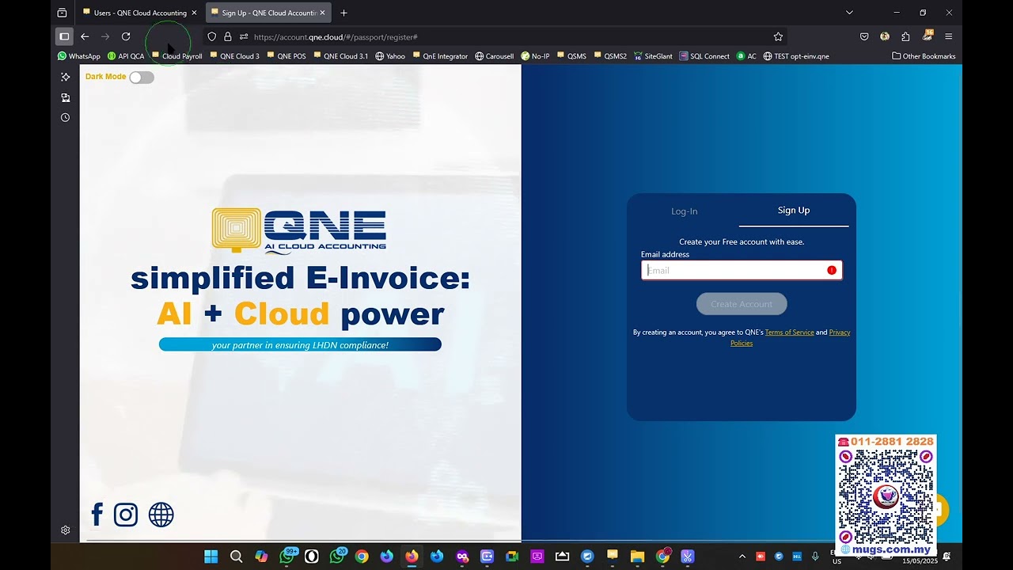Open the SiteGiant bookmark
Viewport: 1013px width, 570px height.
coord(654,56)
